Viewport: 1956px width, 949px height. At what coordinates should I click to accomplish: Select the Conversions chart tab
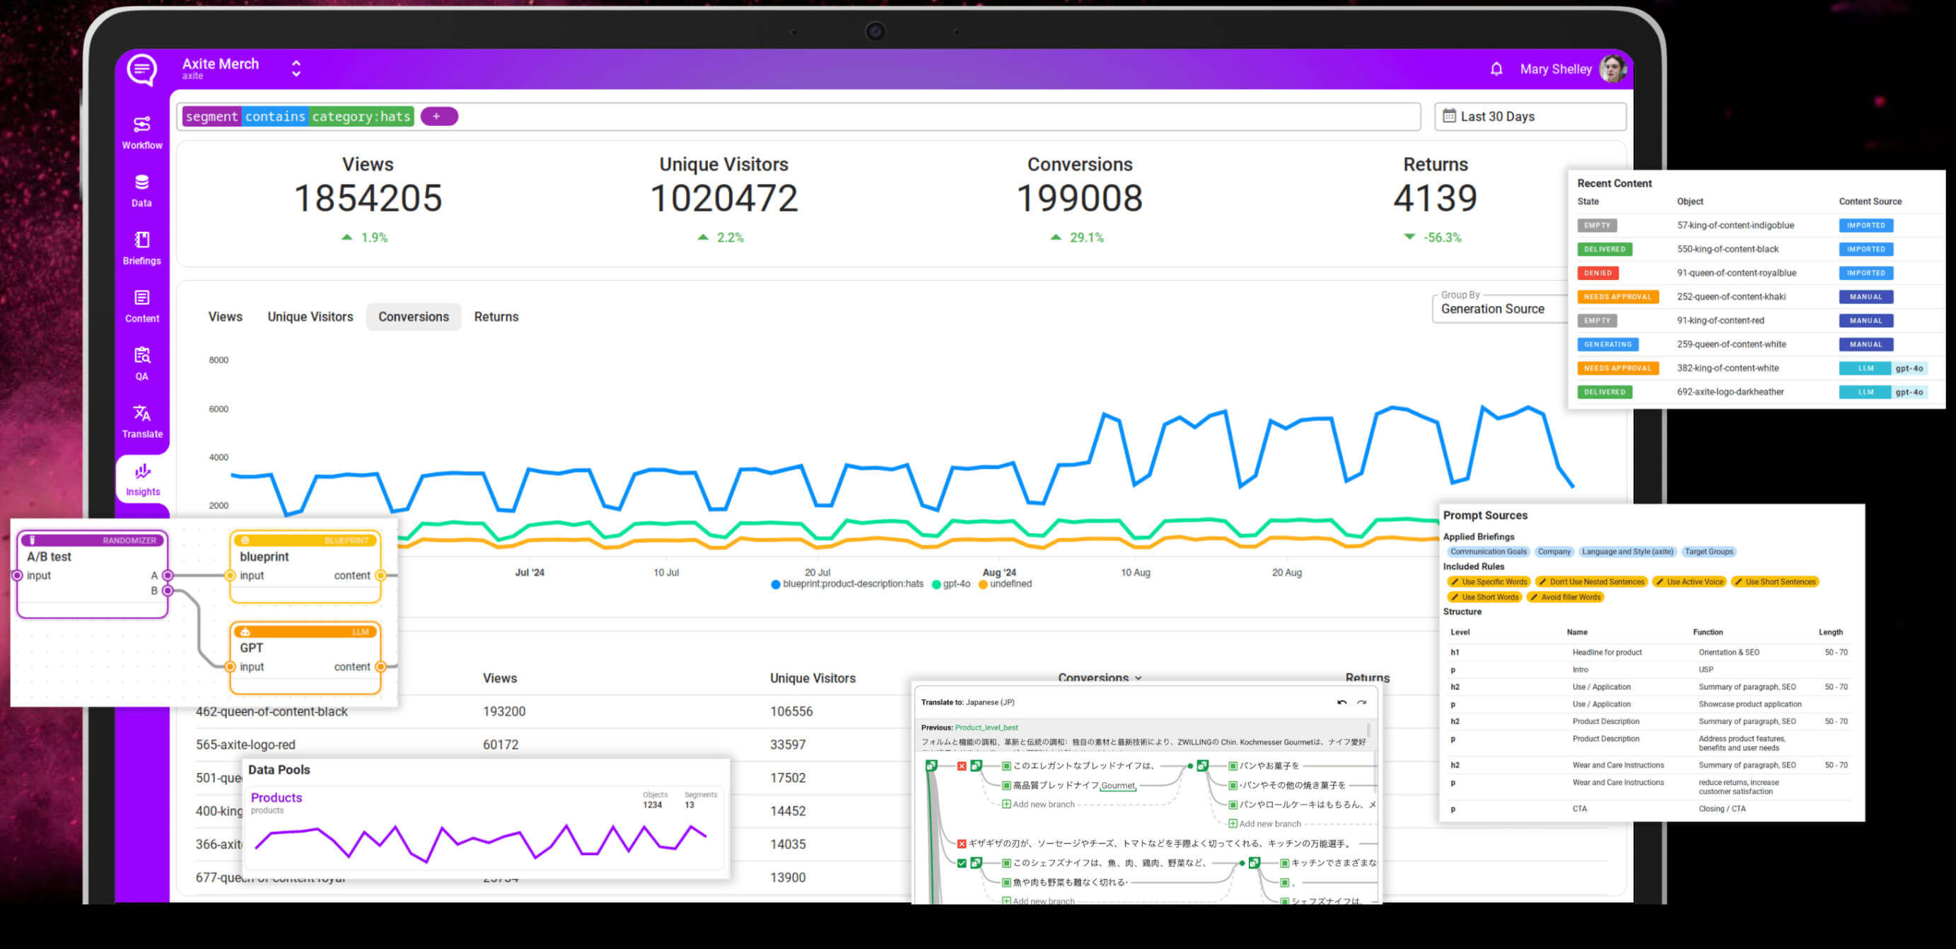click(413, 317)
